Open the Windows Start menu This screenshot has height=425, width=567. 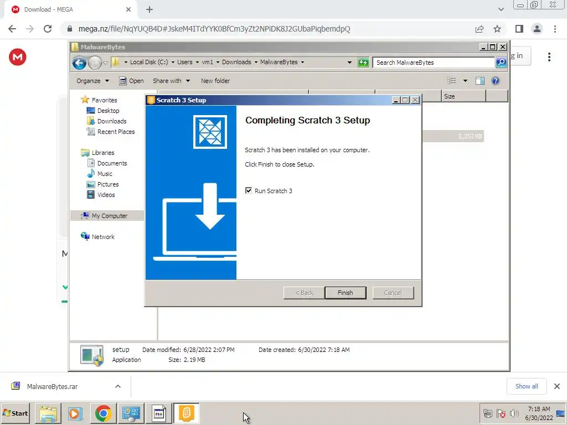point(15,413)
